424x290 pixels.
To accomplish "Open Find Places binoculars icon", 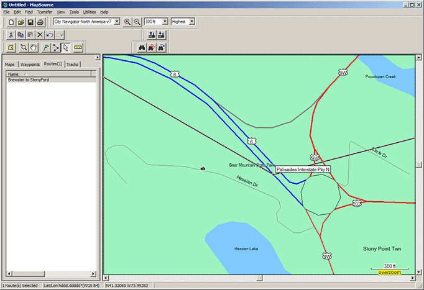I will point(142,48).
